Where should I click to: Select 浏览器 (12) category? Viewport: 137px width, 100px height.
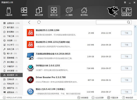pos(12,41)
